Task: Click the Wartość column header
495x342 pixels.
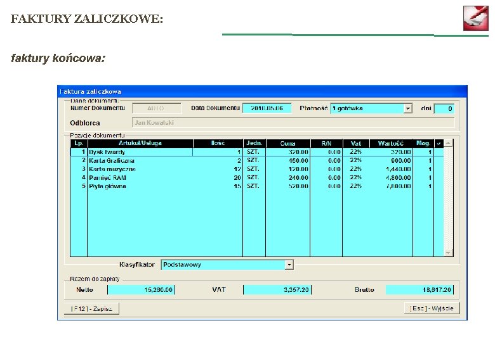Action: tap(391, 143)
